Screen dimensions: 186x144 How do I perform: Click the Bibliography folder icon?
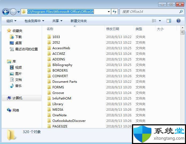tap(49, 65)
